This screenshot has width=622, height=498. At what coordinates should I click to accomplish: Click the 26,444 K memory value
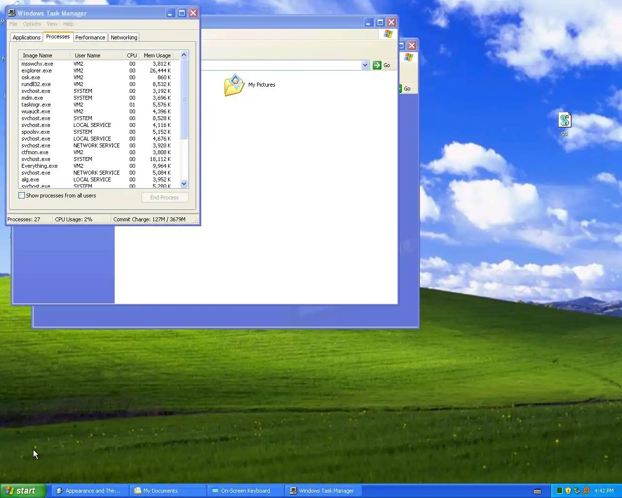pyautogui.click(x=160, y=71)
